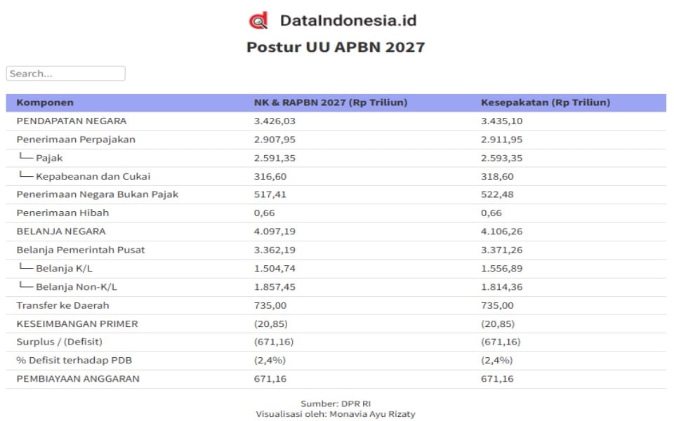The width and height of the screenshot is (674, 421).
Task: Click the DataIndonesia.id logo icon
Action: click(x=258, y=20)
